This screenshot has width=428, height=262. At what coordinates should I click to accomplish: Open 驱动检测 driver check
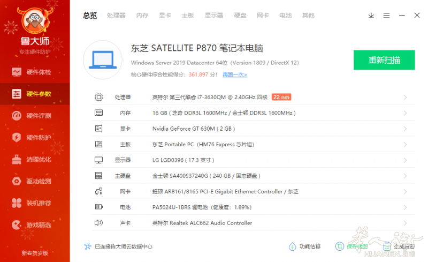35,181
